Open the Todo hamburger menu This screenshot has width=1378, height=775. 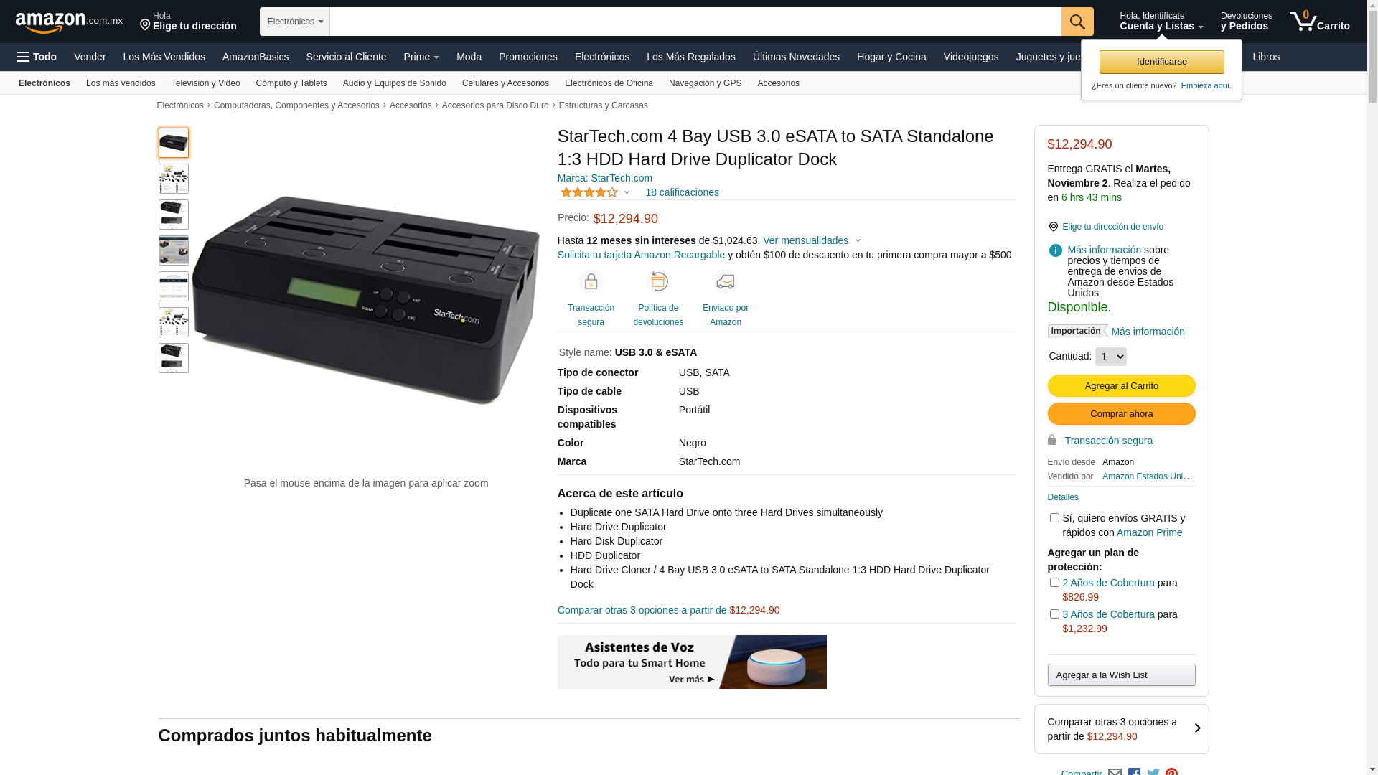pos(37,57)
